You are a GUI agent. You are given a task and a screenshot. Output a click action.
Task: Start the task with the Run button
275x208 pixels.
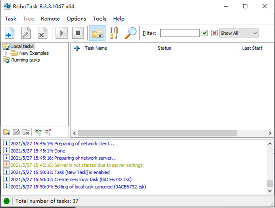(x=61, y=33)
